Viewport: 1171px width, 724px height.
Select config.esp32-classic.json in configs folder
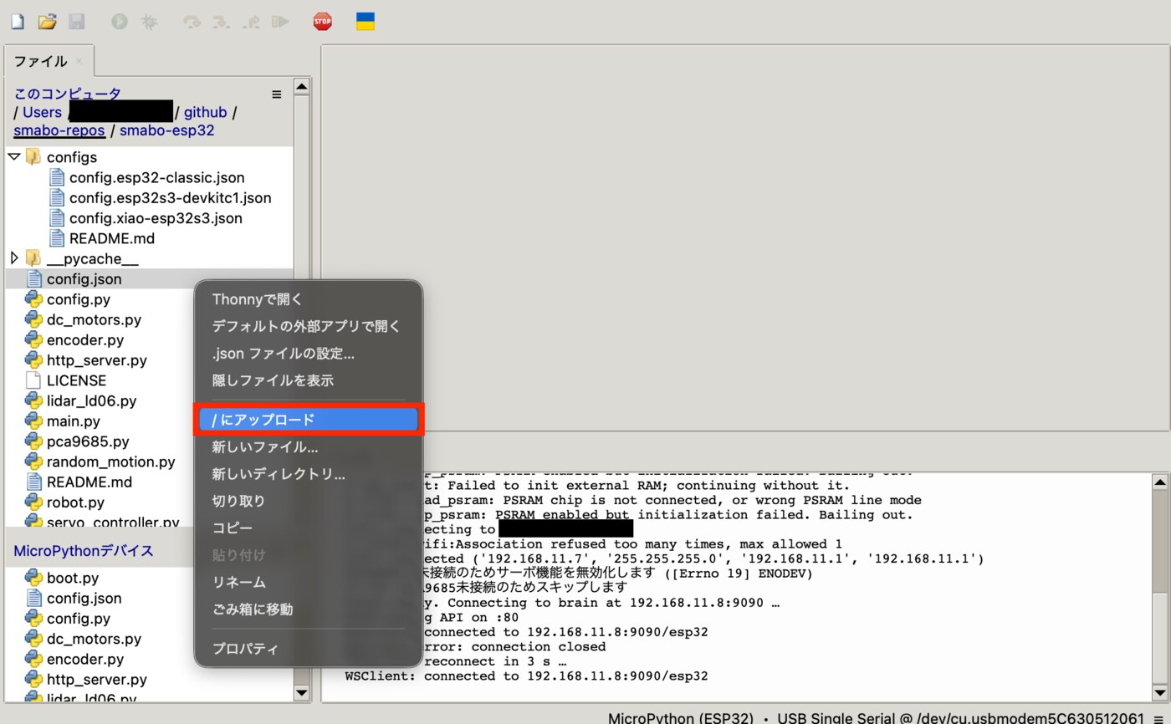[156, 177]
